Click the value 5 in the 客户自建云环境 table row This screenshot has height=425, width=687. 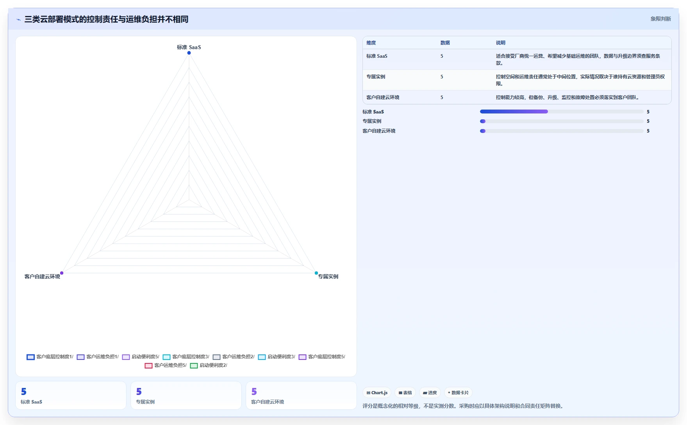pyautogui.click(x=442, y=97)
